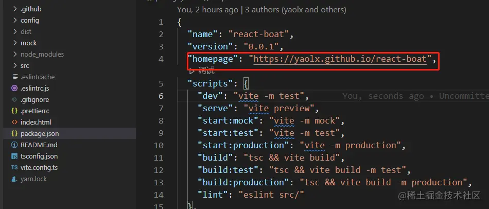
Task: Click the .eslintcache lines icon
Action: coord(14,77)
